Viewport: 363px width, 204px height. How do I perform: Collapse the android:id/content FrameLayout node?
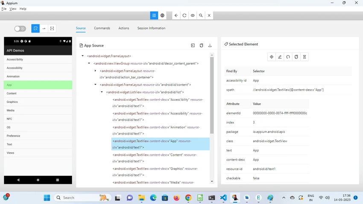pyautogui.click(x=95, y=85)
